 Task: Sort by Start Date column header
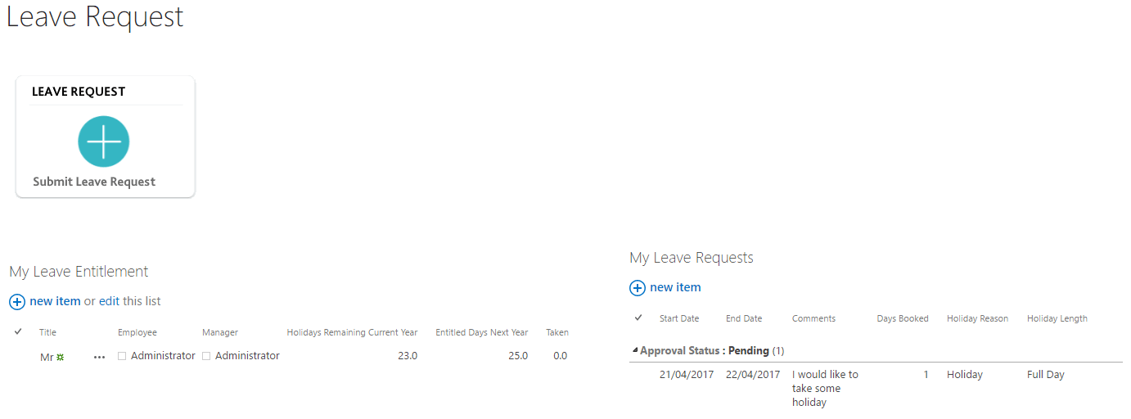(678, 318)
